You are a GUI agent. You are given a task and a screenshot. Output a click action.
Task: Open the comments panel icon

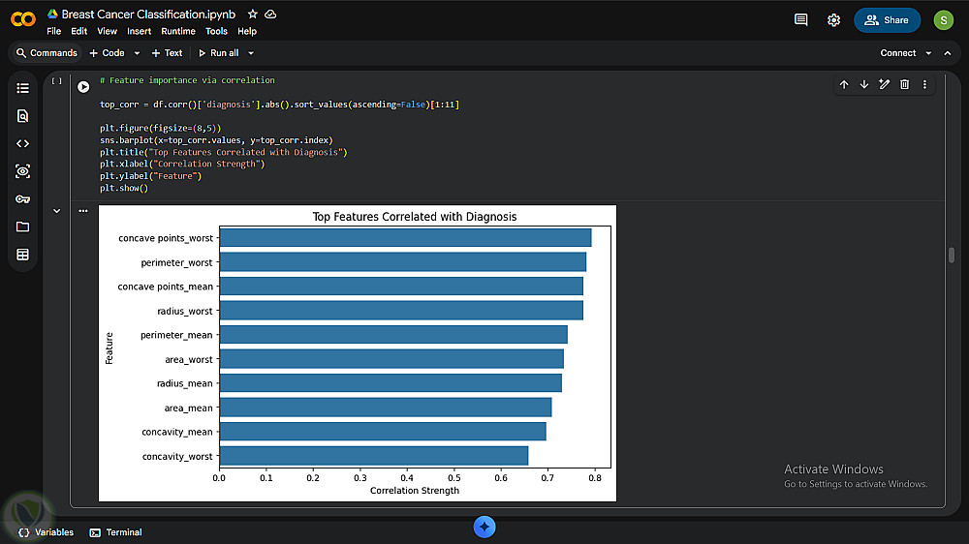point(800,20)
